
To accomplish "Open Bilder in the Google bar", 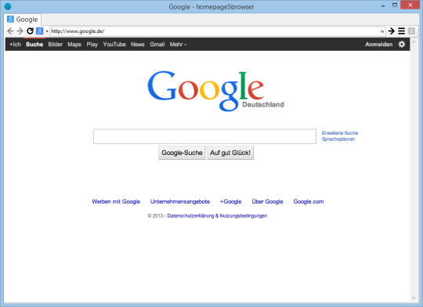I will [x=56, y=44].
